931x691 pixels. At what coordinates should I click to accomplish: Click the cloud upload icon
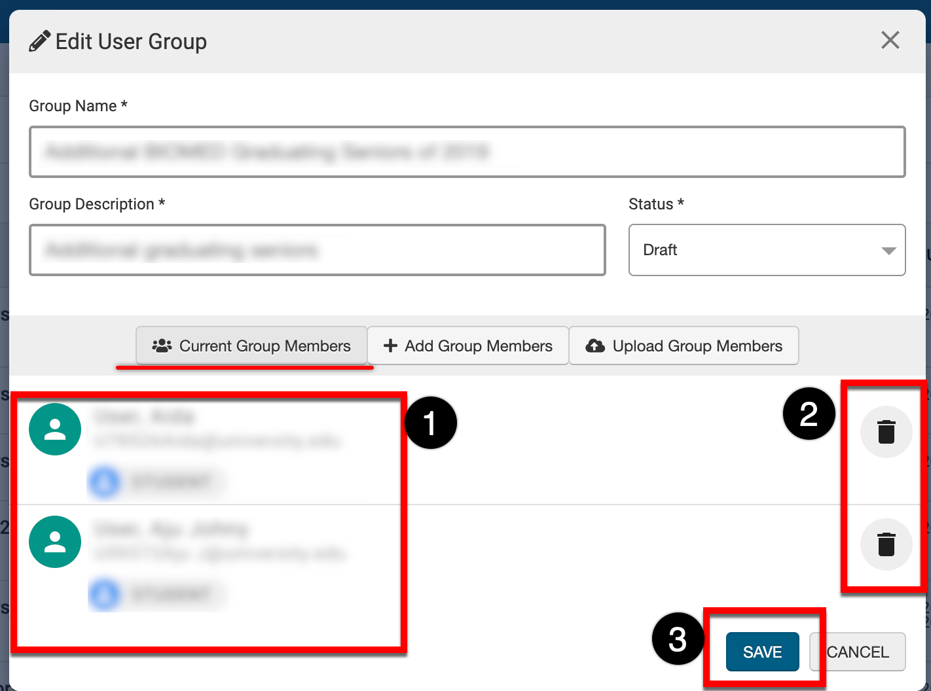pyautogui.click(x=594, y=346)
